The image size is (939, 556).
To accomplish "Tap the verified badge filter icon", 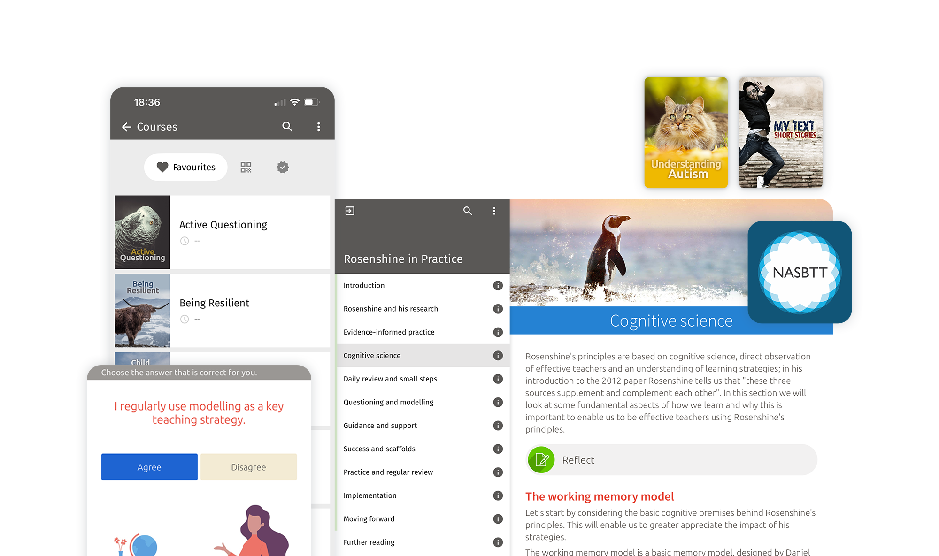I will pyautogui.click(x=283, y=167).
